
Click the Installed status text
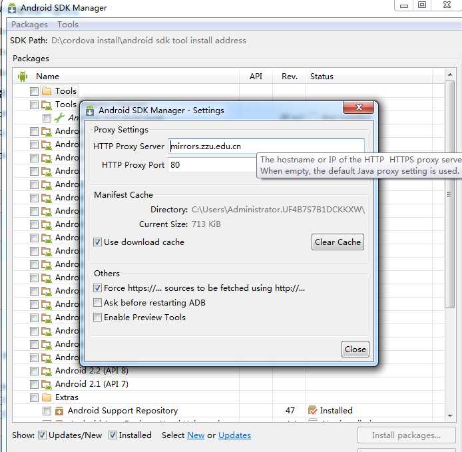(x=336, y=411)
